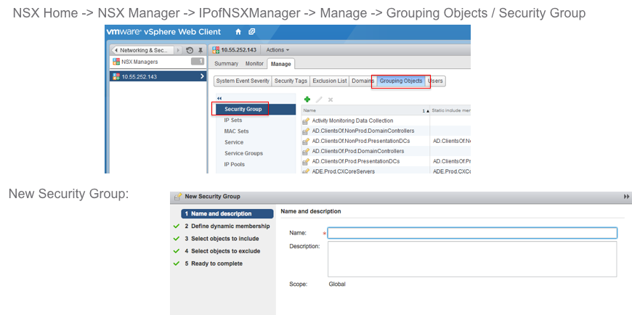
Task: Go to step 1 Name and description
Action: coord(227,214)
